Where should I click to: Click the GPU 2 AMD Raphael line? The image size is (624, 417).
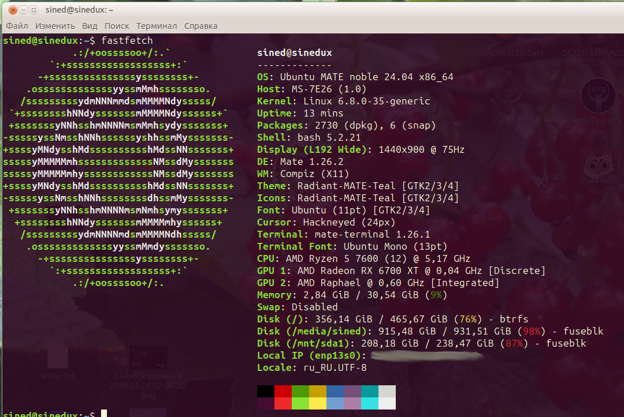[x=378, y=283]
